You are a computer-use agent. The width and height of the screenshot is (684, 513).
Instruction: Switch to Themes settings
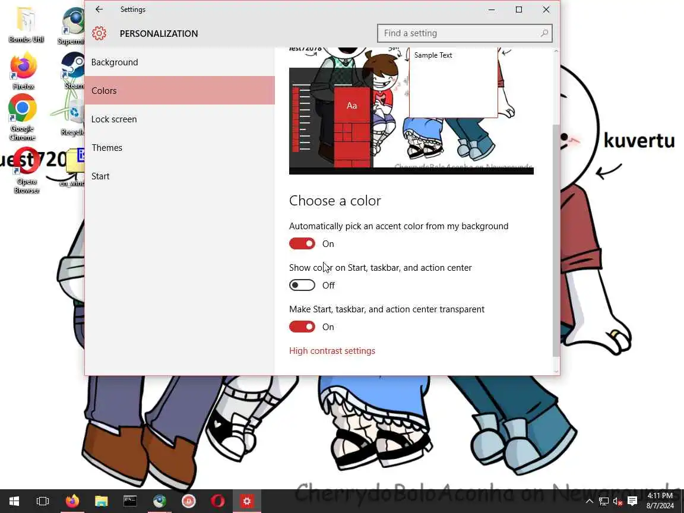pyautogui.click(x=180, y=147)
